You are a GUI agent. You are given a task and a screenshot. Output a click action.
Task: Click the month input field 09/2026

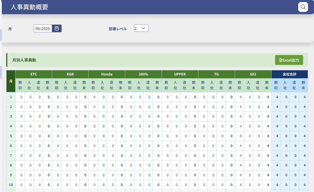43,28
